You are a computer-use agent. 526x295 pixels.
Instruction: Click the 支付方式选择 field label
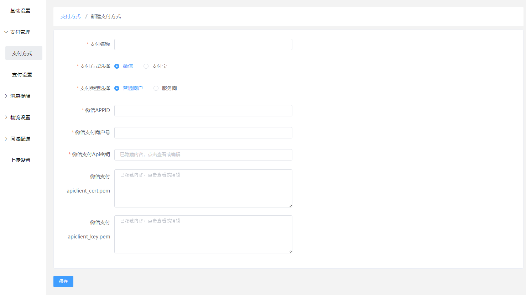point(95,66)
